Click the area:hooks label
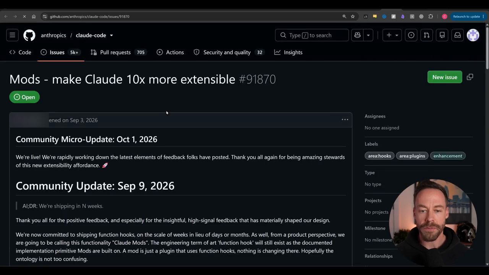The height and width of the screenshot is (275, 489). pos(379,156)
